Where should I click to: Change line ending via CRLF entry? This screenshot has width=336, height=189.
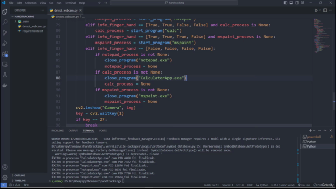250,185
